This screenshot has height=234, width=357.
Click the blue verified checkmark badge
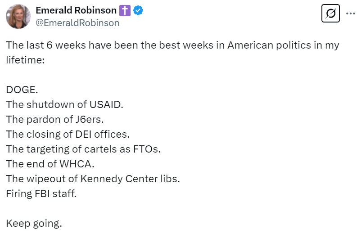coord(139,10)
